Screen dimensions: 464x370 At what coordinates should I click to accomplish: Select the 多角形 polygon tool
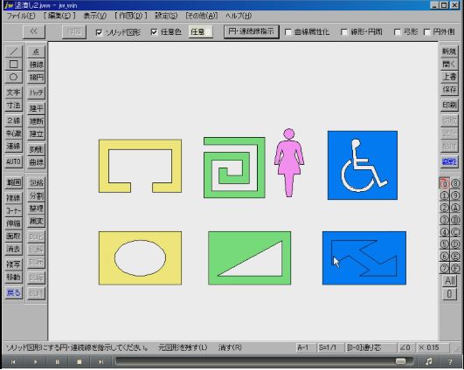click(36, 149)
